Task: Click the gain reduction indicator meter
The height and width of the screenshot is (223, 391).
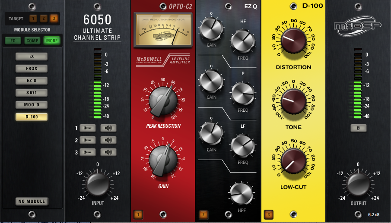Action: pos(163,30)
